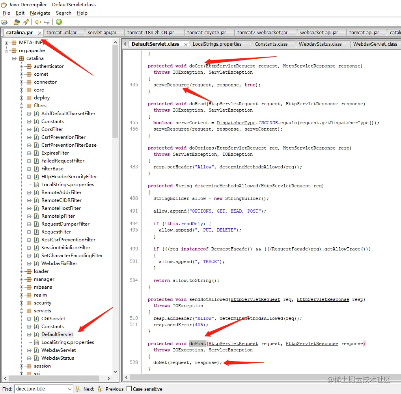The width and height of the screenshot is (401, 394).
Task: Click the WebdavServlet class icon
Action: [x=37, y=350]
